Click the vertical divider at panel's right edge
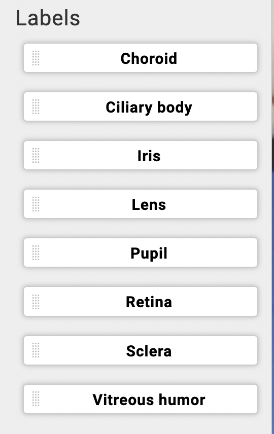 click(x=271, y=217)
